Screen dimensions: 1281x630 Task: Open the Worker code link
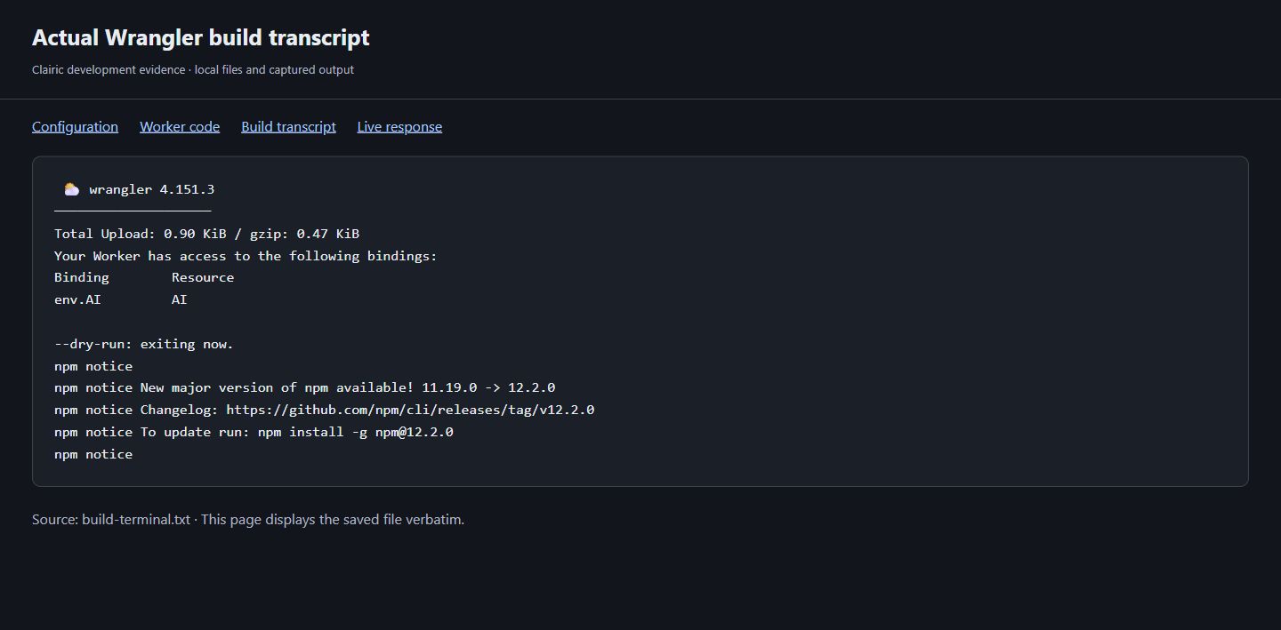point(180,127)
